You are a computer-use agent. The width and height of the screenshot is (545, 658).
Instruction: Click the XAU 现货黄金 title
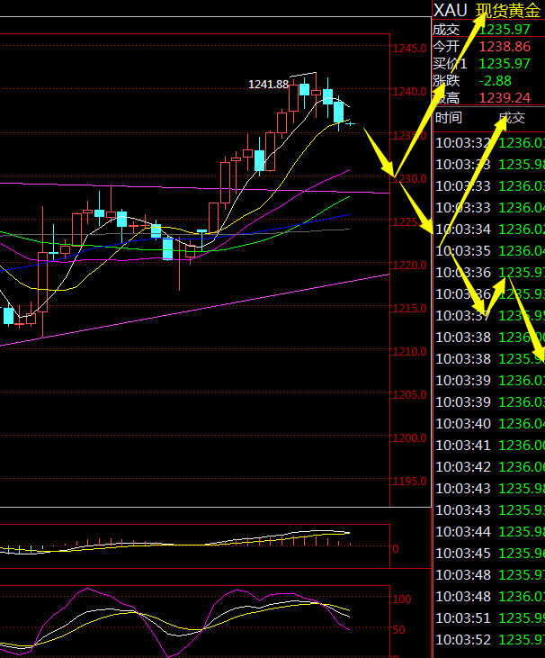click(487, 10)
